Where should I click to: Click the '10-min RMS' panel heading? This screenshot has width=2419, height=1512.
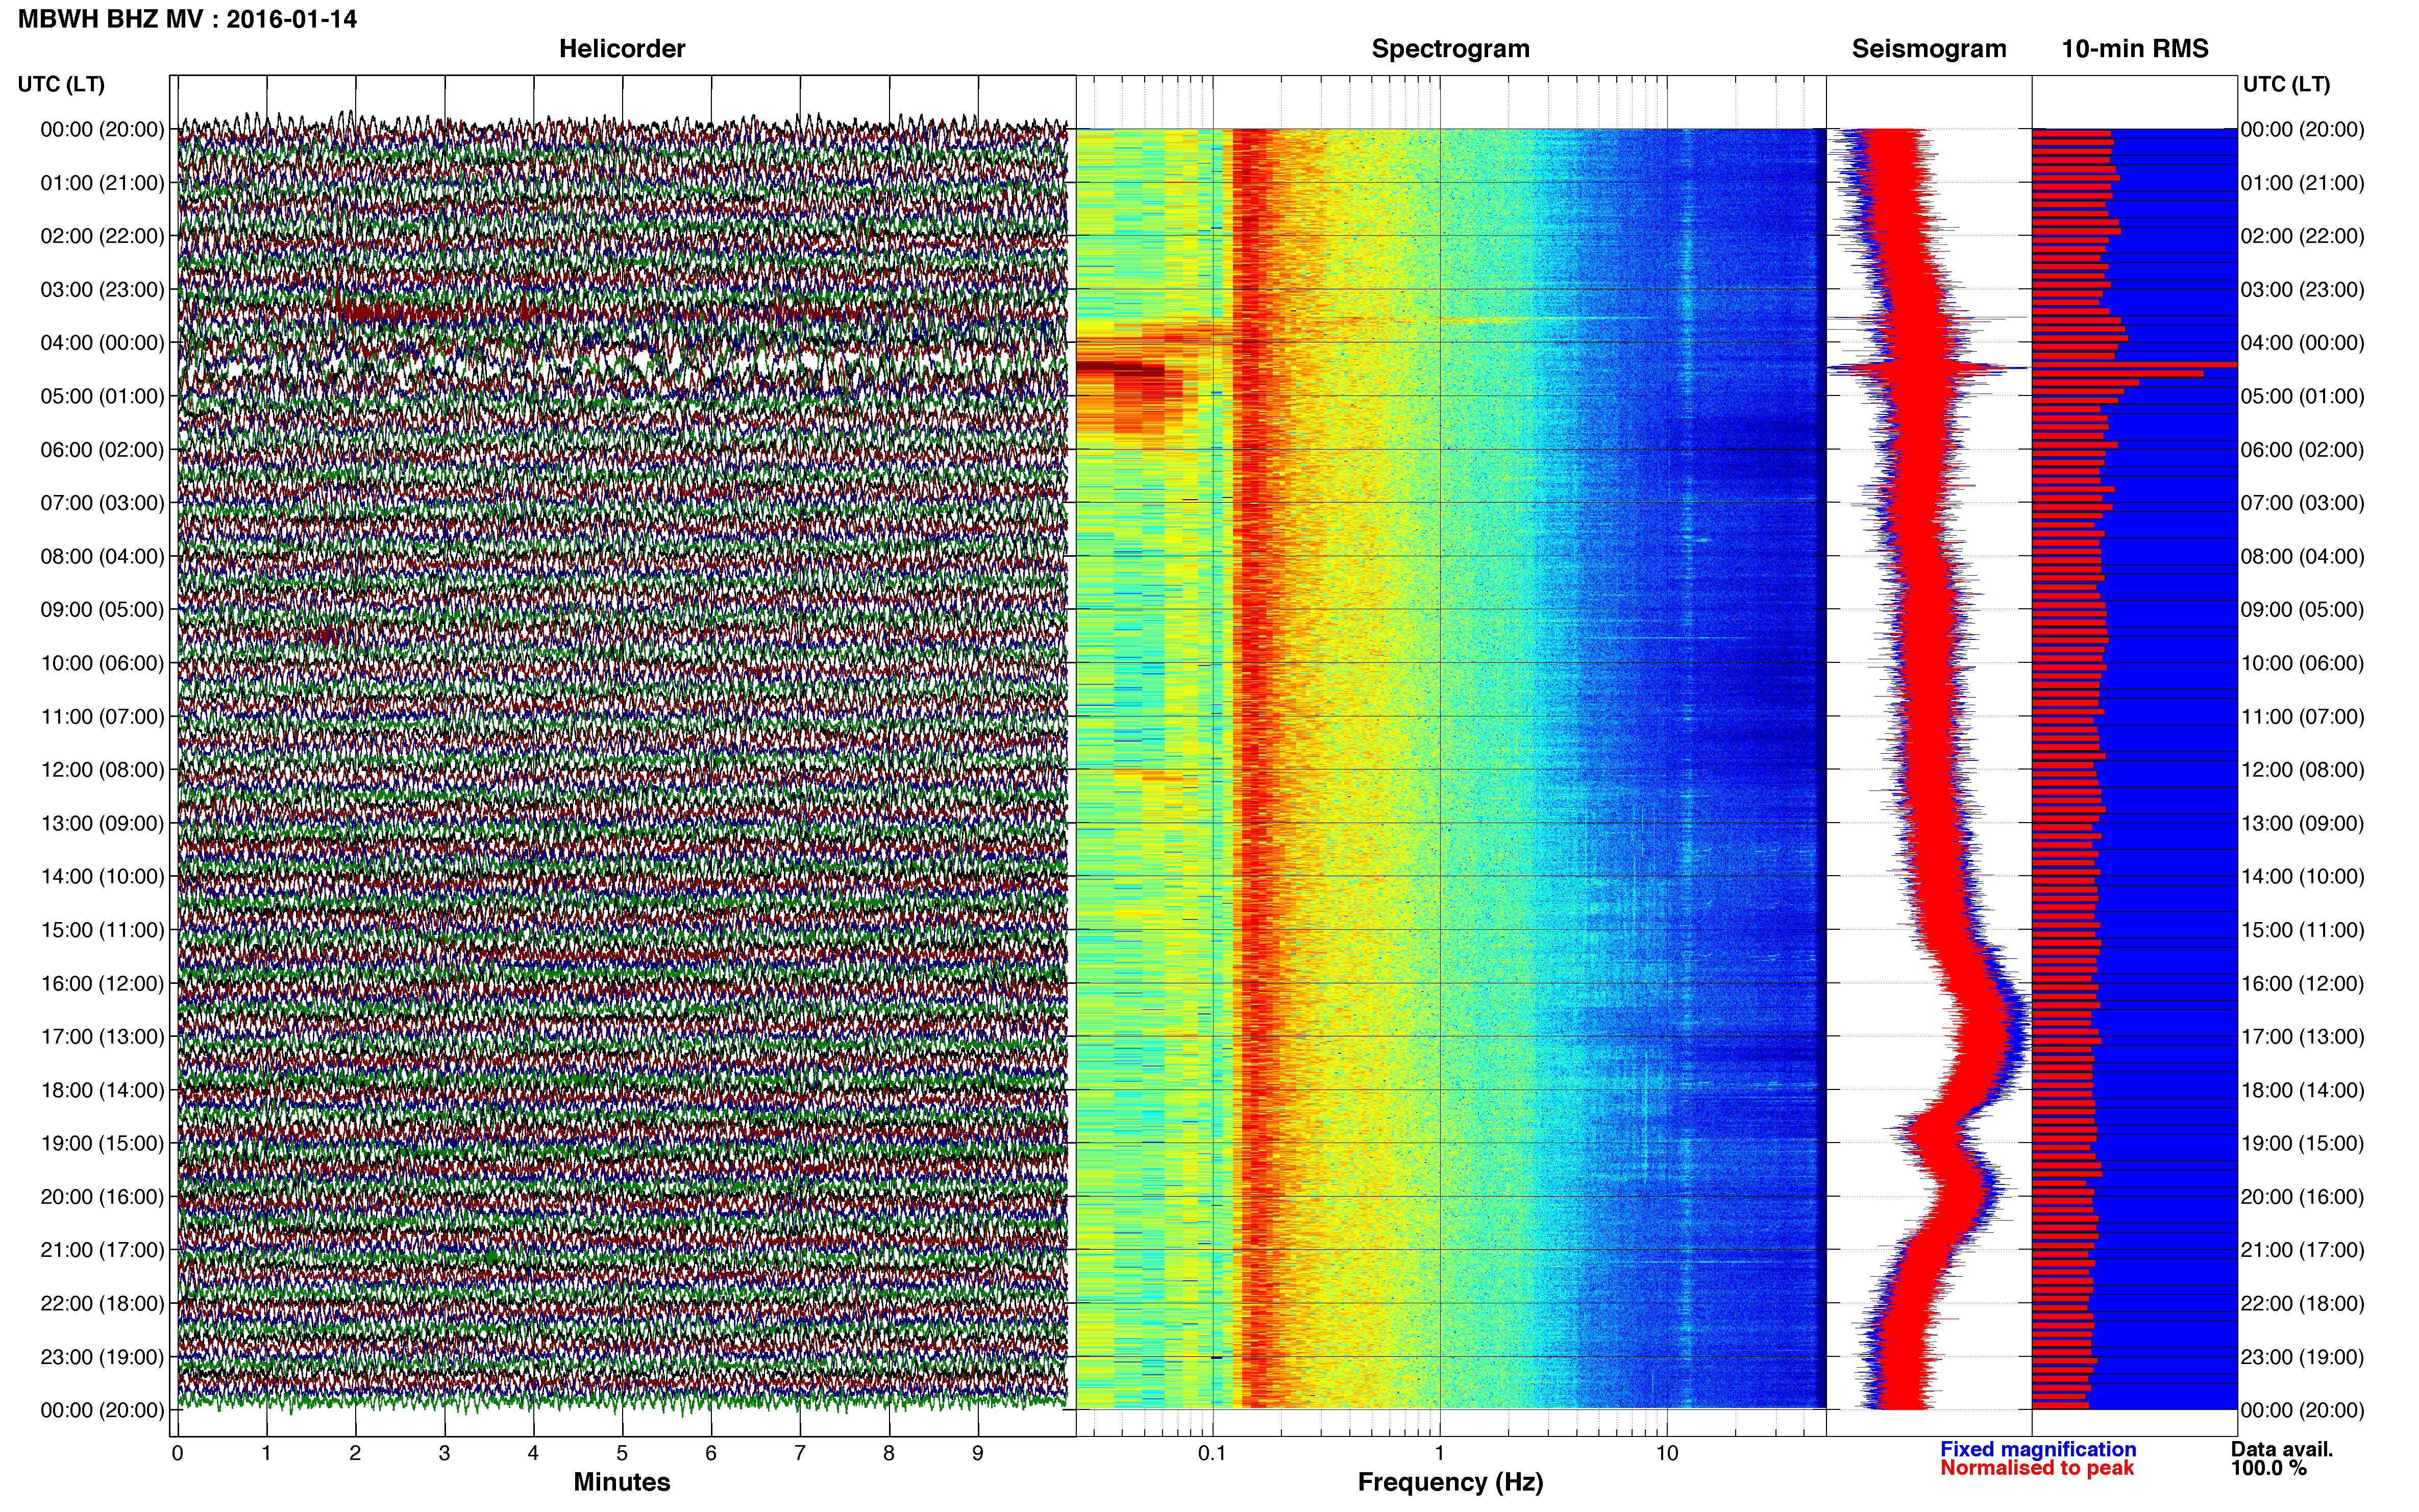(2135, 49)
